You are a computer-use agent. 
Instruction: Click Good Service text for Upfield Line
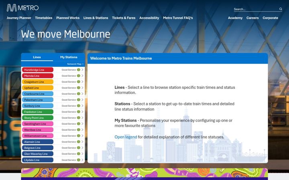pyautogui.click(x=69, y=88)
